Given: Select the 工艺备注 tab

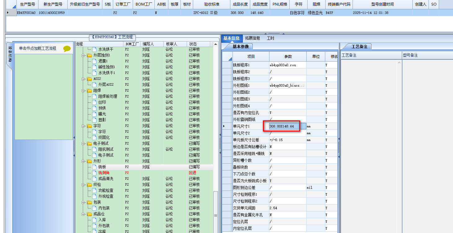Looking at the screenshot, I should (359, 46).
